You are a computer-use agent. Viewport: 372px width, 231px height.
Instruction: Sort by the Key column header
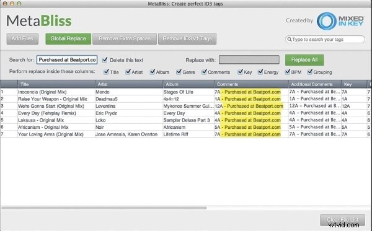354,84
